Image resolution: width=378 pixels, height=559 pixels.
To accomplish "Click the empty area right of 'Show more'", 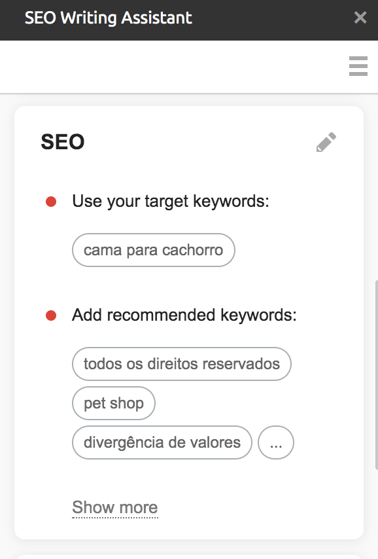I will tap(256, 507).
